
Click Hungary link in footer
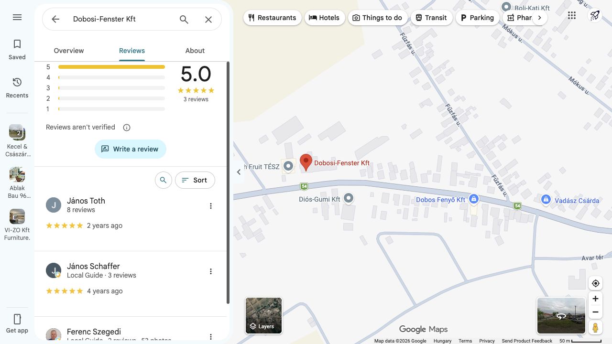coord(442,341)
